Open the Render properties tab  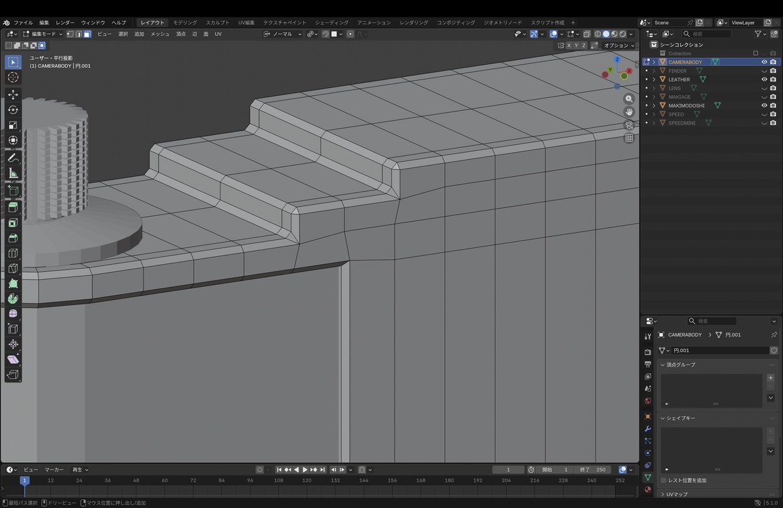[x=647, y=351]
